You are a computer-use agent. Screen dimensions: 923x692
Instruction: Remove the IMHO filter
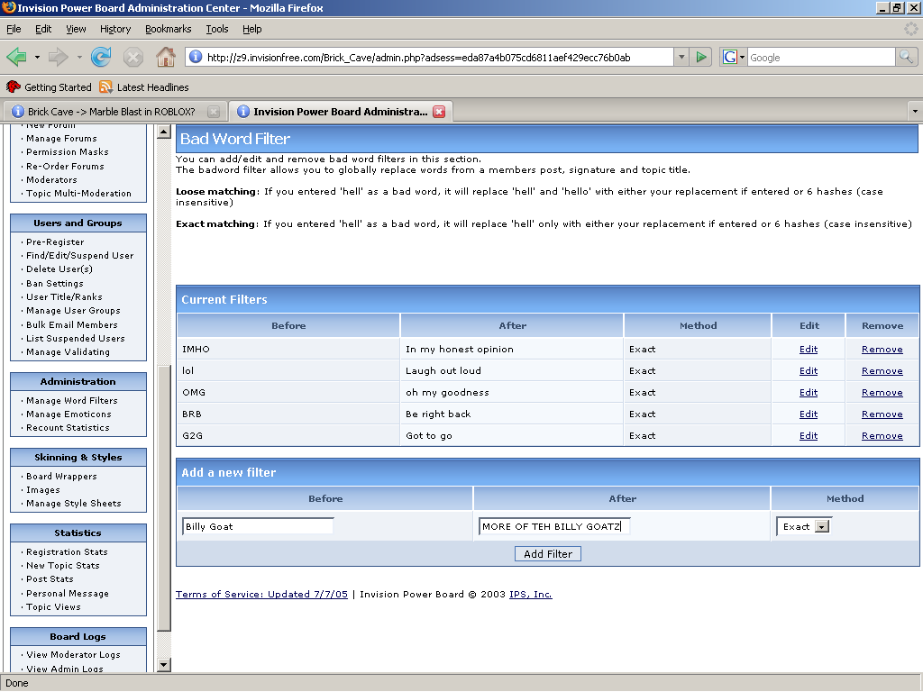[882, 349]
